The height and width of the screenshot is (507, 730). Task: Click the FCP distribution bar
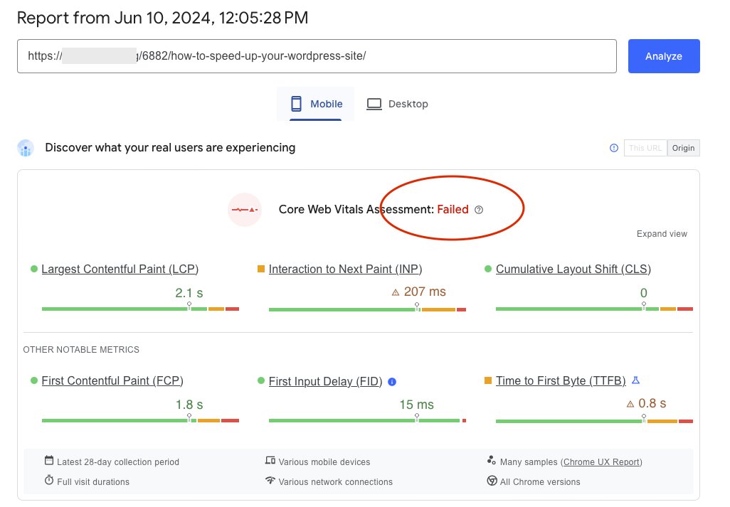140,420
